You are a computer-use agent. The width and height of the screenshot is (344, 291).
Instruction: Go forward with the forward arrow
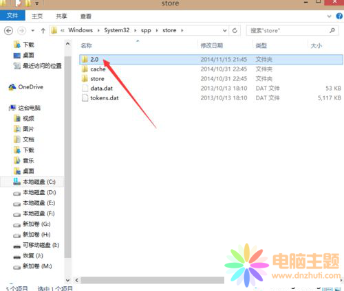coord(22,30)
